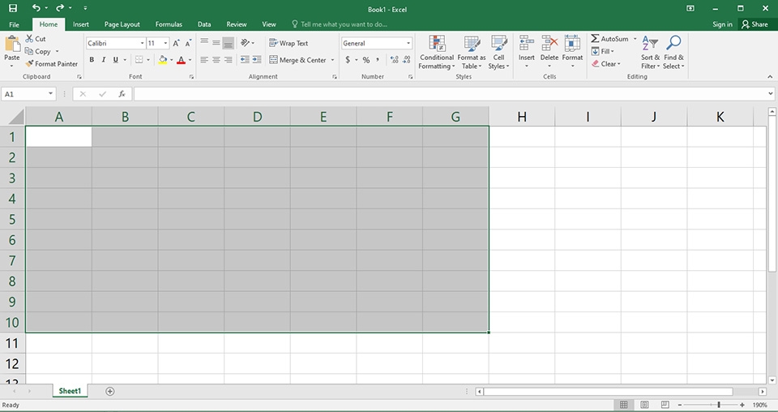Switch to the Page Layout tab

[122, 24]
